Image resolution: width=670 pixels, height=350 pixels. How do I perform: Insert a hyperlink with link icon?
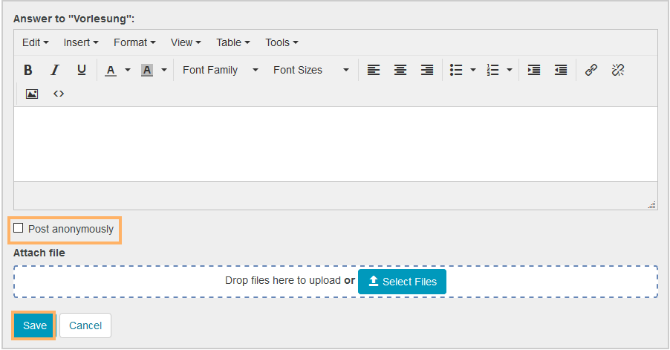click(x=591, y=70)
